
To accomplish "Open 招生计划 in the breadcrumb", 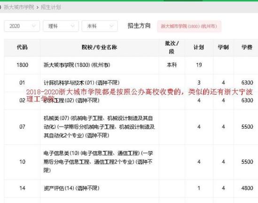I will [x=51, y=7].
